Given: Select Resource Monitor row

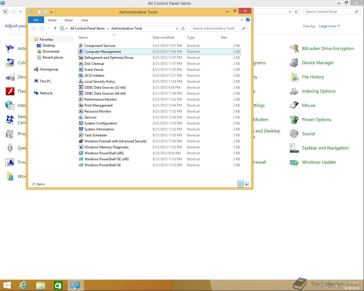Looking at the screenshot, I should (x=159, y=111).
